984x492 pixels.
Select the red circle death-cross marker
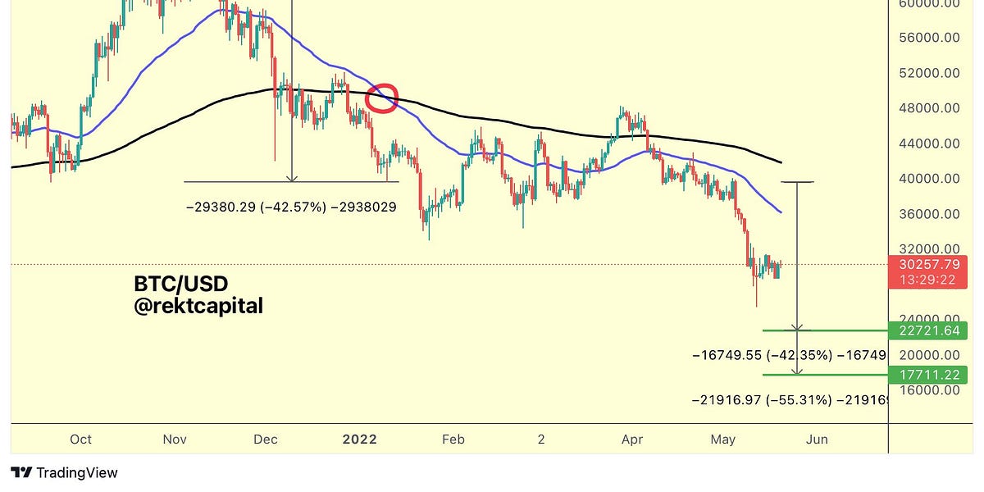(x=382, y=98)
